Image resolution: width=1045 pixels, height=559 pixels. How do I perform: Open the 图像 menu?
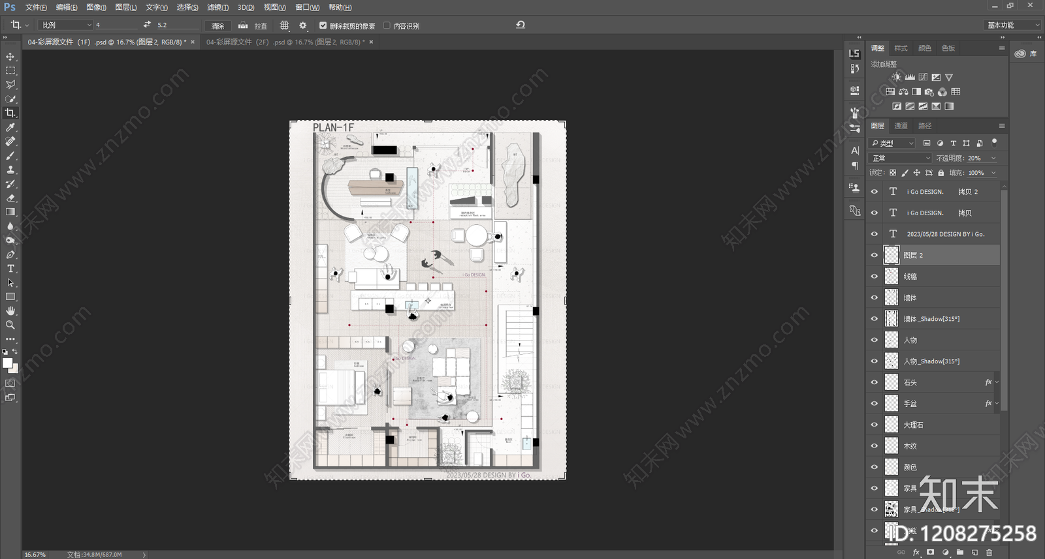click(96, 7)
